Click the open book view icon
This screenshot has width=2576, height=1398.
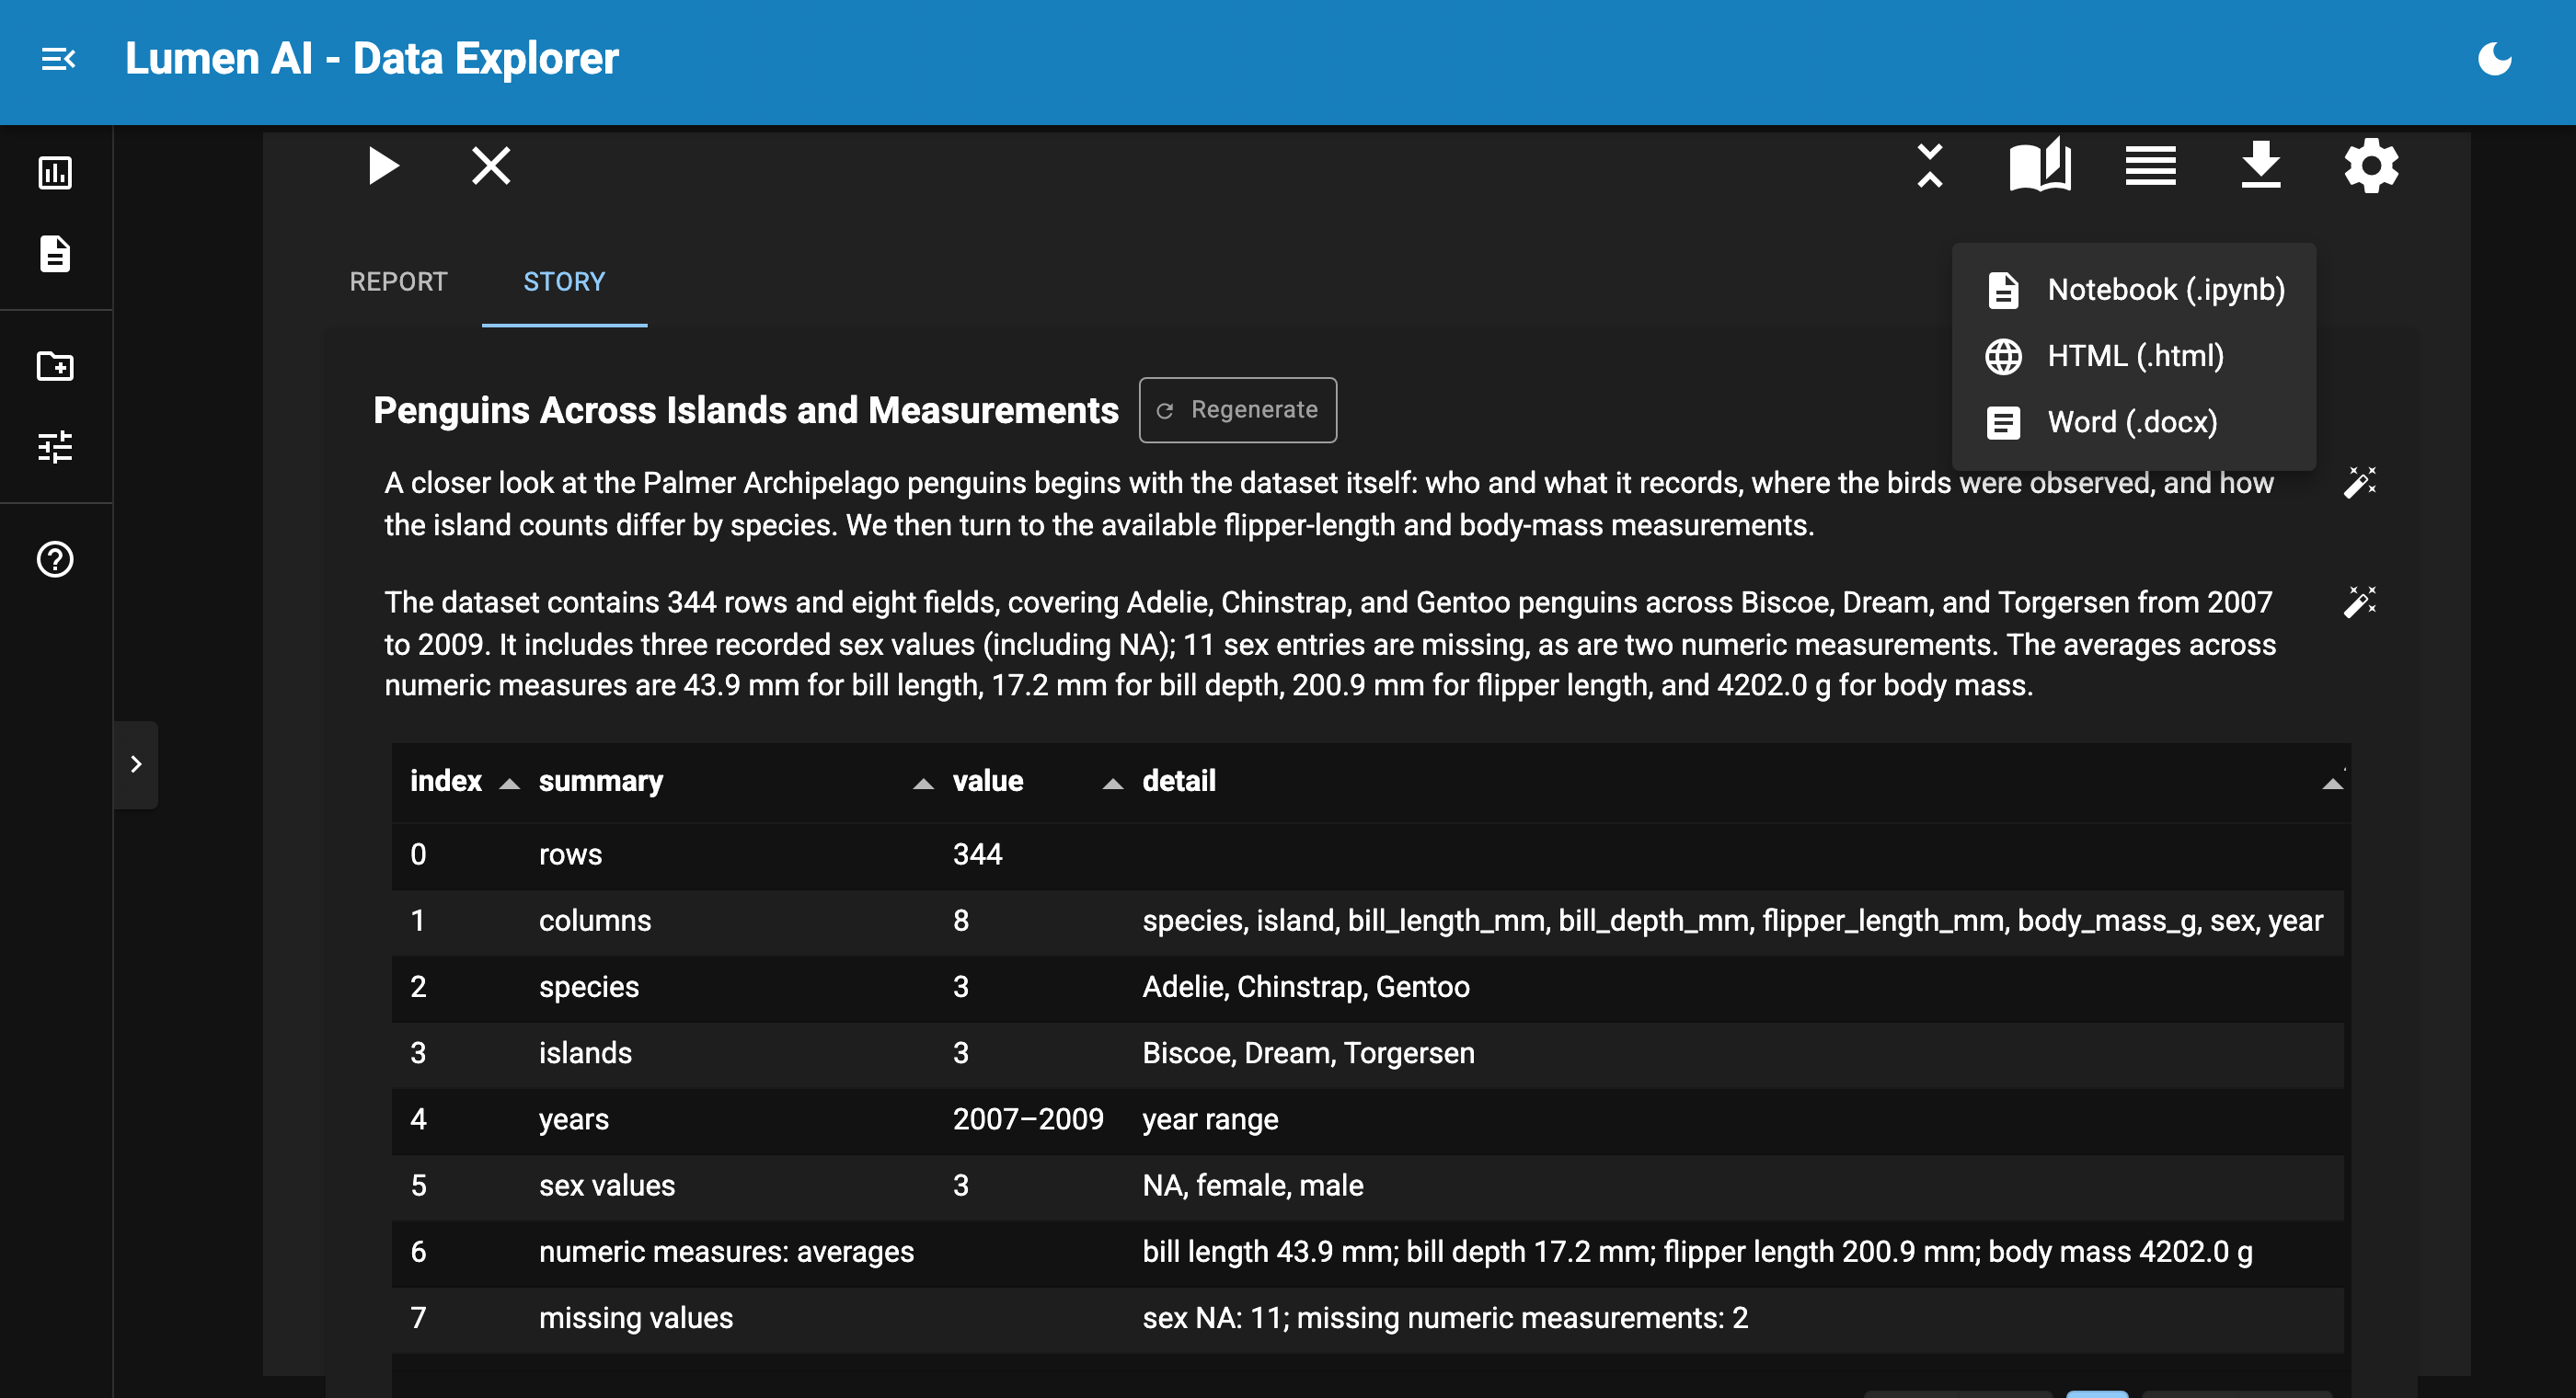click(2040, 164)
